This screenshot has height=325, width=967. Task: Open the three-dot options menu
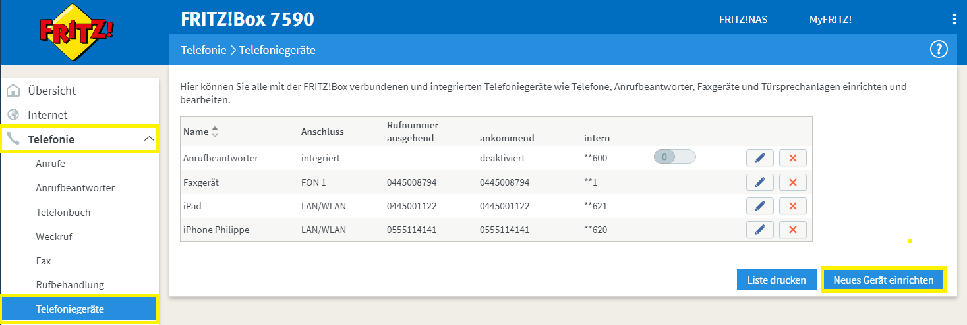[x=954, y=19]
